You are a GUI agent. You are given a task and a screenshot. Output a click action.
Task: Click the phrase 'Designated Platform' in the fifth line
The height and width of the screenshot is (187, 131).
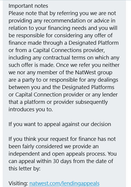pyautogui.click(x=93, y=43)
